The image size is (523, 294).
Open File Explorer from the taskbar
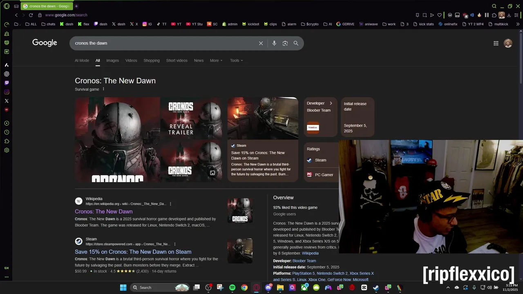pos(280,287)
